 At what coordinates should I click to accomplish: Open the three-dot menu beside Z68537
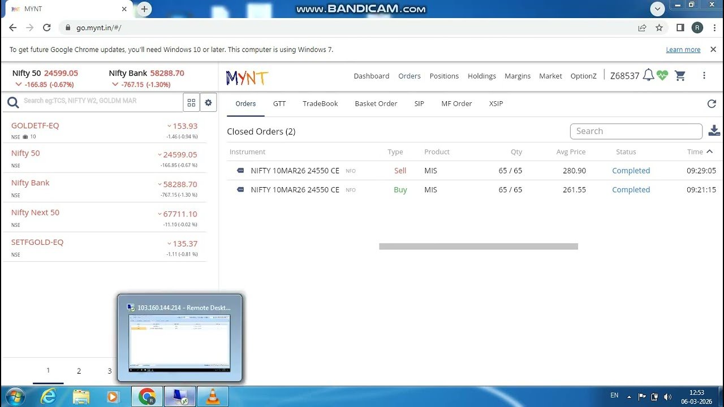pos(704,75)
